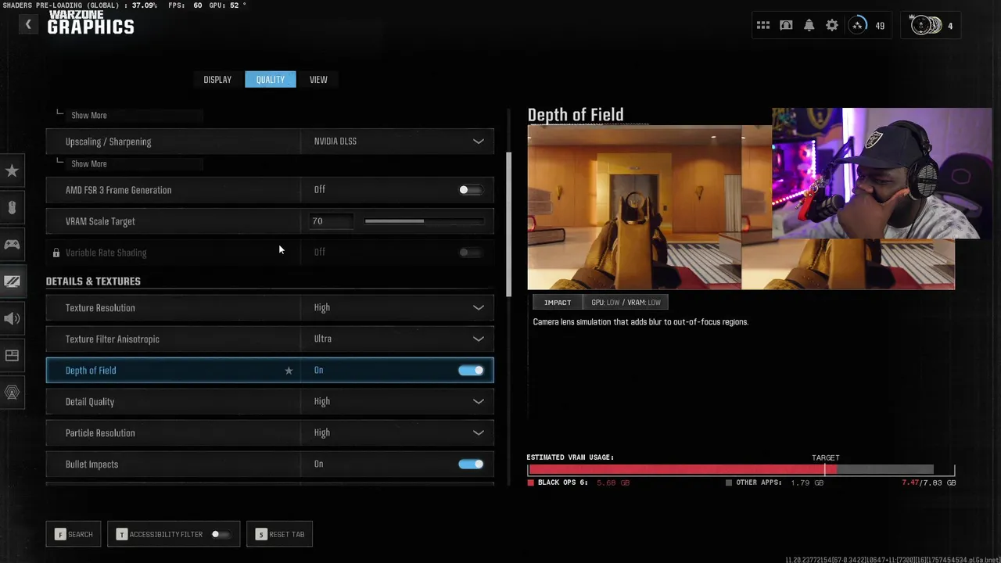Open Interface settings sidebar icon
The image size is (1001, 563).
tap(12, 356)
